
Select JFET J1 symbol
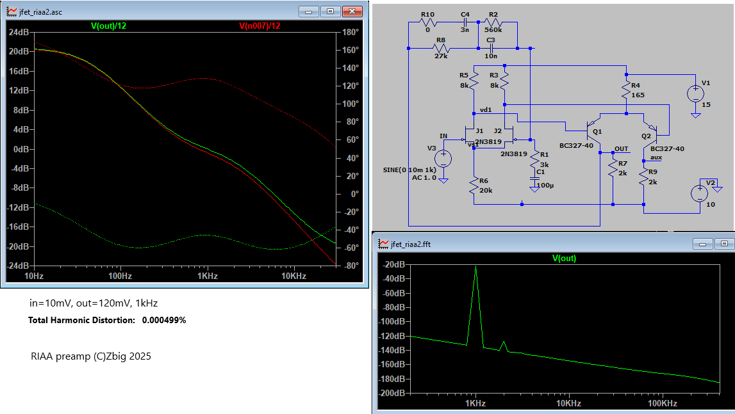pyautogui.click(x=469, y=137)
